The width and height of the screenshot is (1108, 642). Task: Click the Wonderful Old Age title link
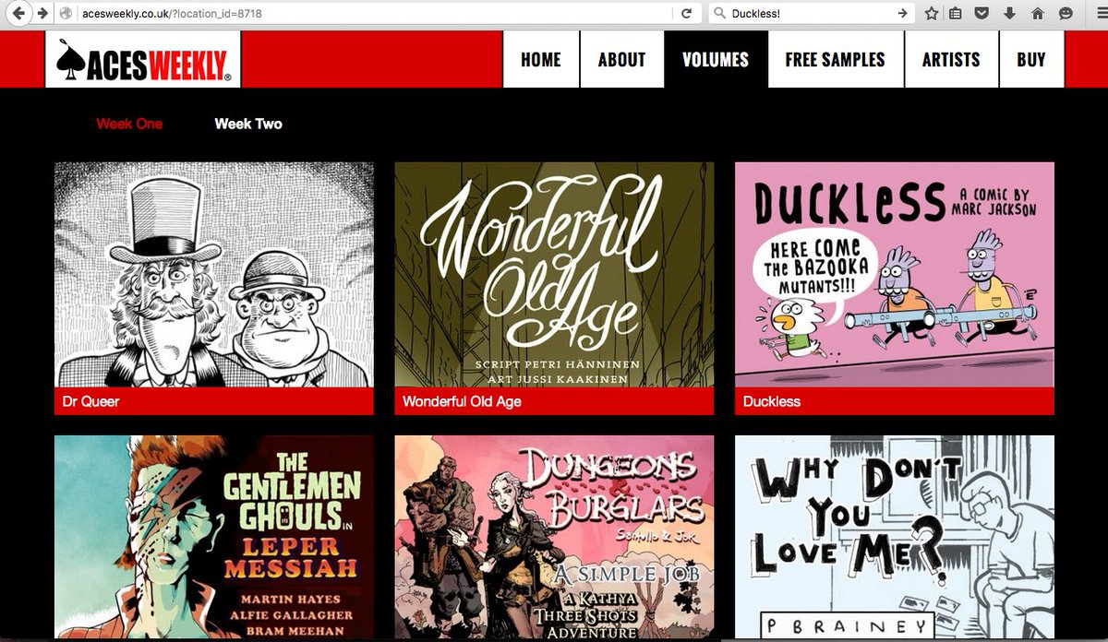462,402
